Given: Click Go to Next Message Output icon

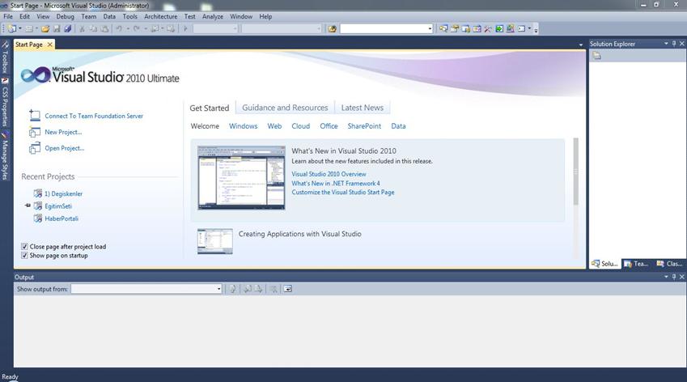Looking at the screenshot, I should tap(258, 289).
